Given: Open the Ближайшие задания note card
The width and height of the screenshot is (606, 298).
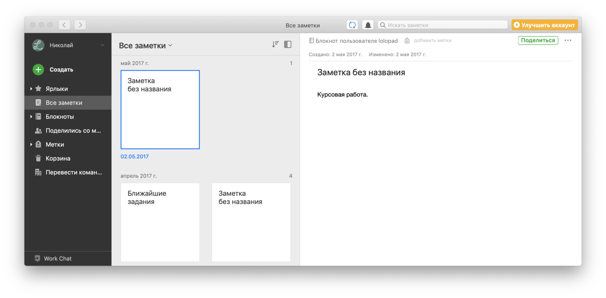Looking at the screenshot, I should point(160,222).
